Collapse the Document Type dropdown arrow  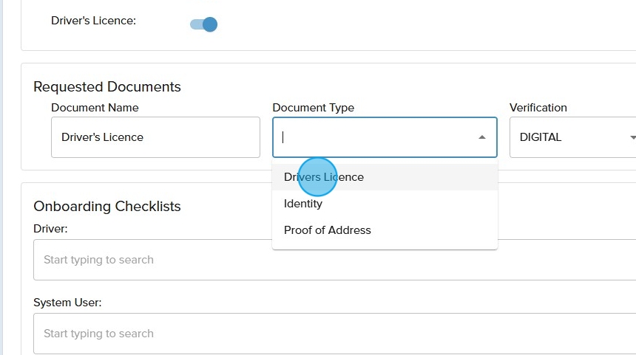tap(482, 137)
